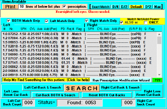Viewport: 167px width, 109px height.
Task: Select list row for glasses 07137
Action: click(x=79, y=59)
